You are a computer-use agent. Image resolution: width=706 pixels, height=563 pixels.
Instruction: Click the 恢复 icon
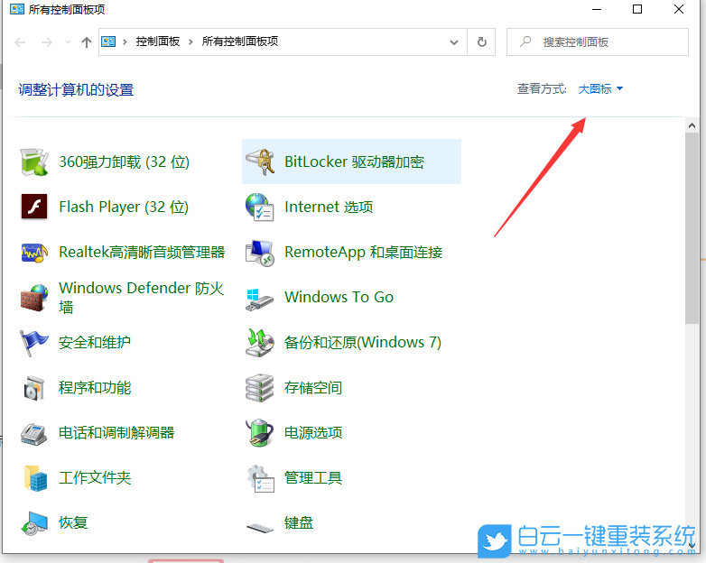click(x=34, y=523)
